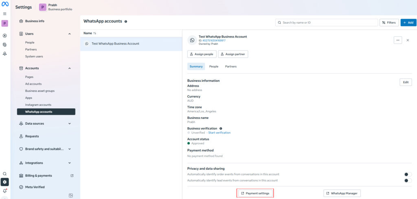The image size is (417, 199).
Task: Click the Business verification info icon
Action: coord(221,129)
